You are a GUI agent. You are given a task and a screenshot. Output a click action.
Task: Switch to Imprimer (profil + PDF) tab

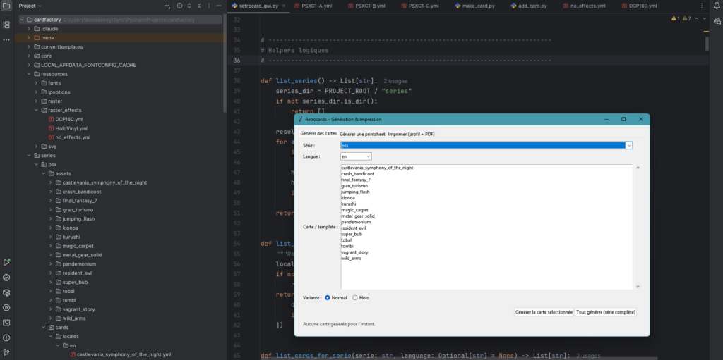(x=412, y=134)
